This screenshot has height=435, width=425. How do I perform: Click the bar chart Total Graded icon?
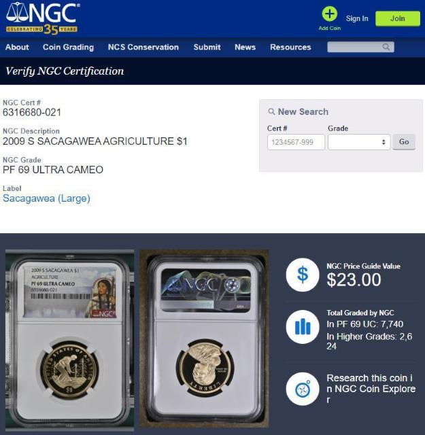[x=303, y=327]
